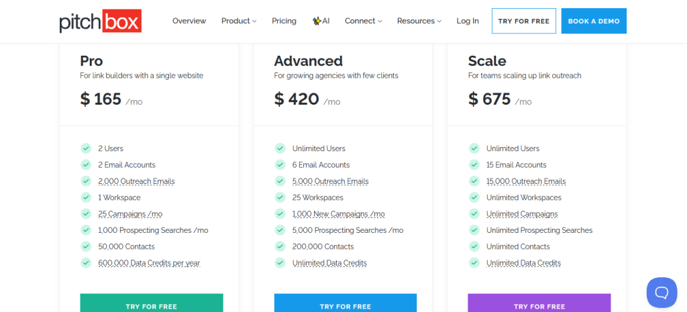Click checkmark beside 200,000 Contacts
687x312 pixels.
[280, 246]
